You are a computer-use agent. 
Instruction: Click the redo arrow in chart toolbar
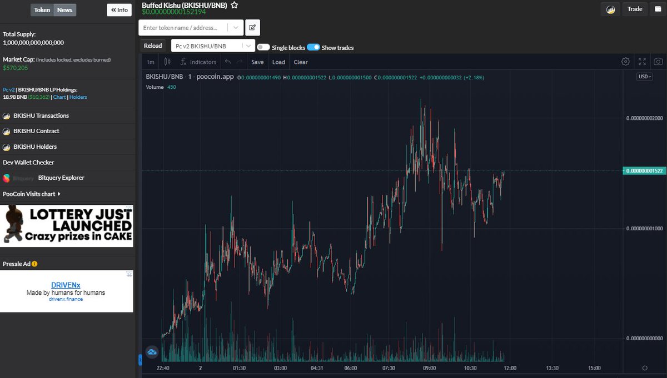tap(240, 62)
